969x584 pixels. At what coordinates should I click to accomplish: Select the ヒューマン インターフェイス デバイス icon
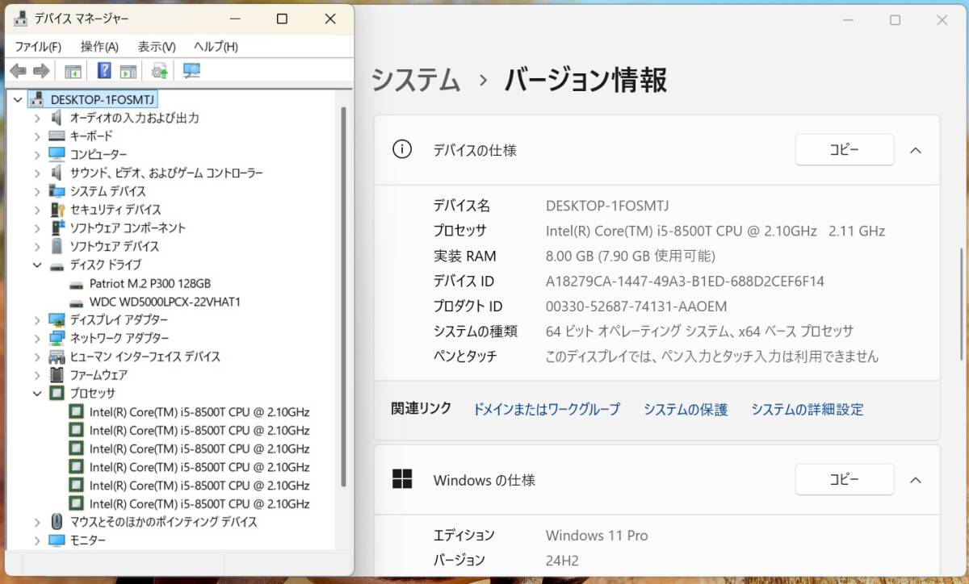click(57, 357)
